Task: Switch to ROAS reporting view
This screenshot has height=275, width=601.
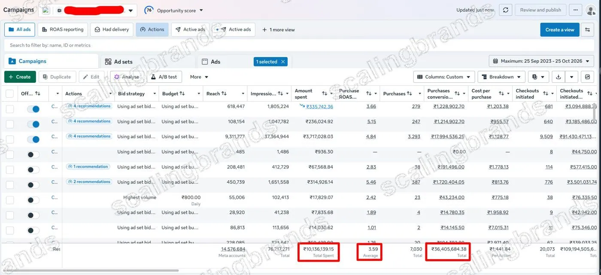Action: point(63,30)
